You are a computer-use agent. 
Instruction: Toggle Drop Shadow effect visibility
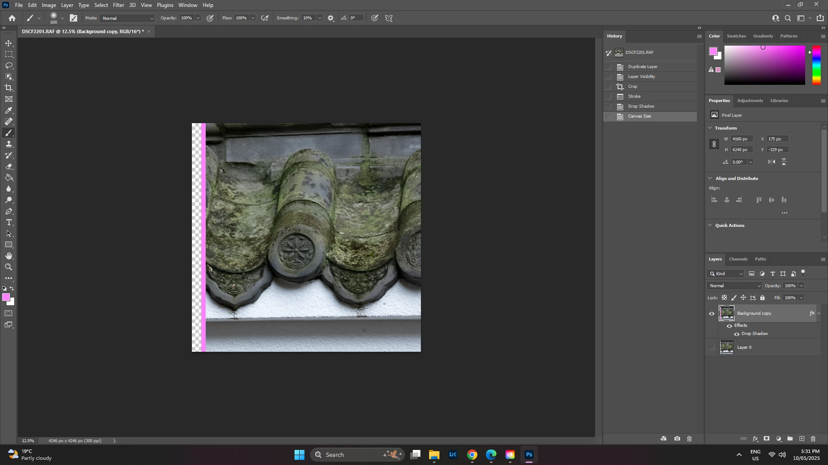(737, 334)
